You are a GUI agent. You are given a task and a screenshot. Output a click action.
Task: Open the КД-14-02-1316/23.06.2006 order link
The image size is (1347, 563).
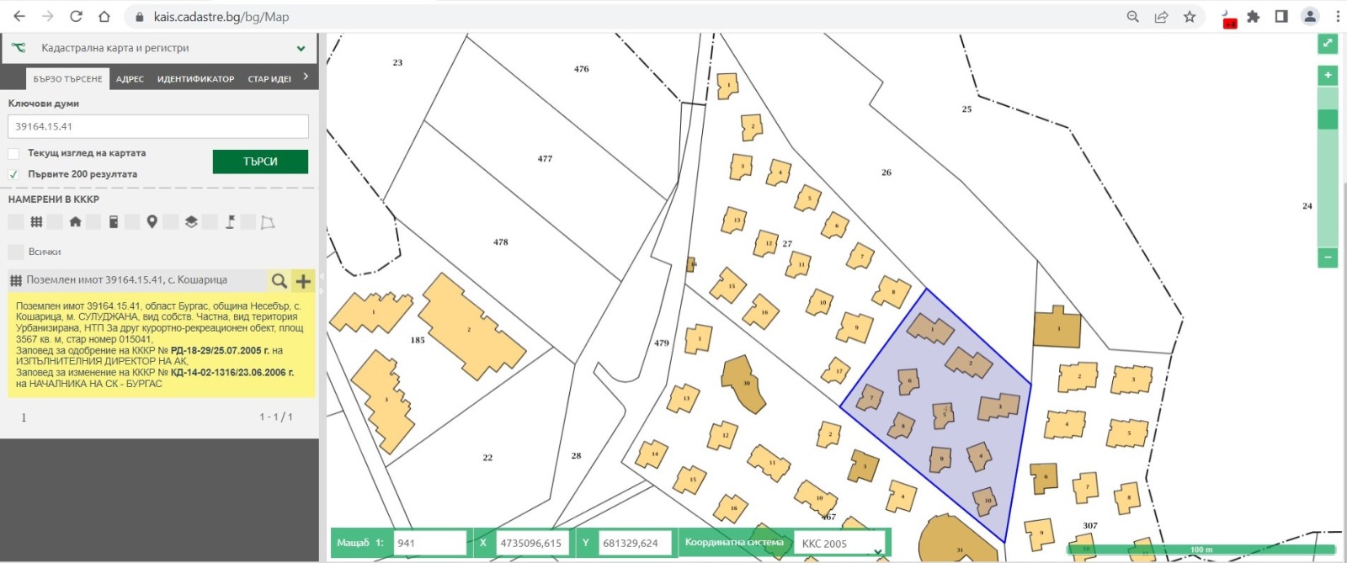pyautogui.click(x=232, y=372)
